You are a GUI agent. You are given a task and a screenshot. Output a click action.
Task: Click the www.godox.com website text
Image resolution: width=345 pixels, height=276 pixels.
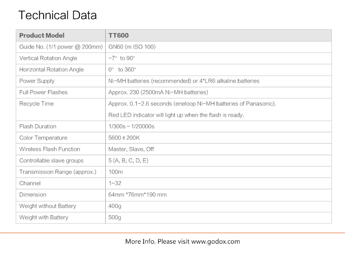click(215, 241)
